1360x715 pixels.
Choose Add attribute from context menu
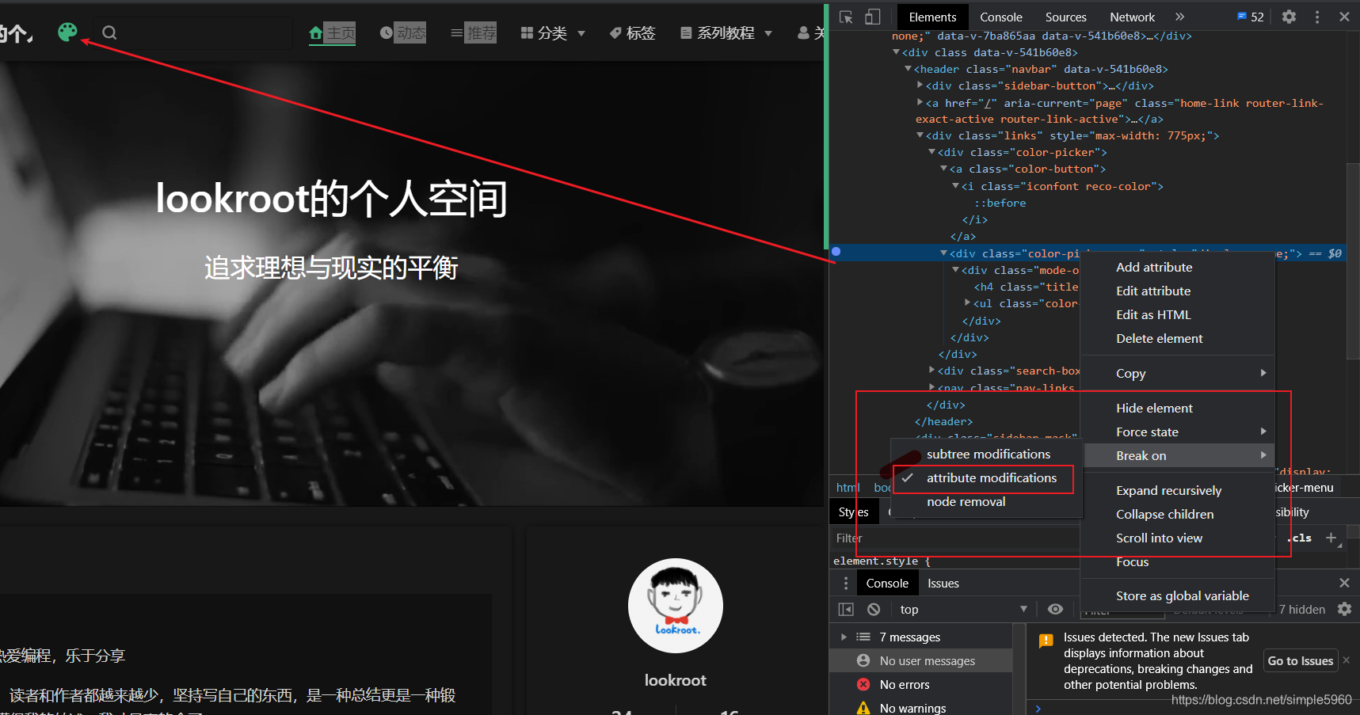(x=1154, y=268)
